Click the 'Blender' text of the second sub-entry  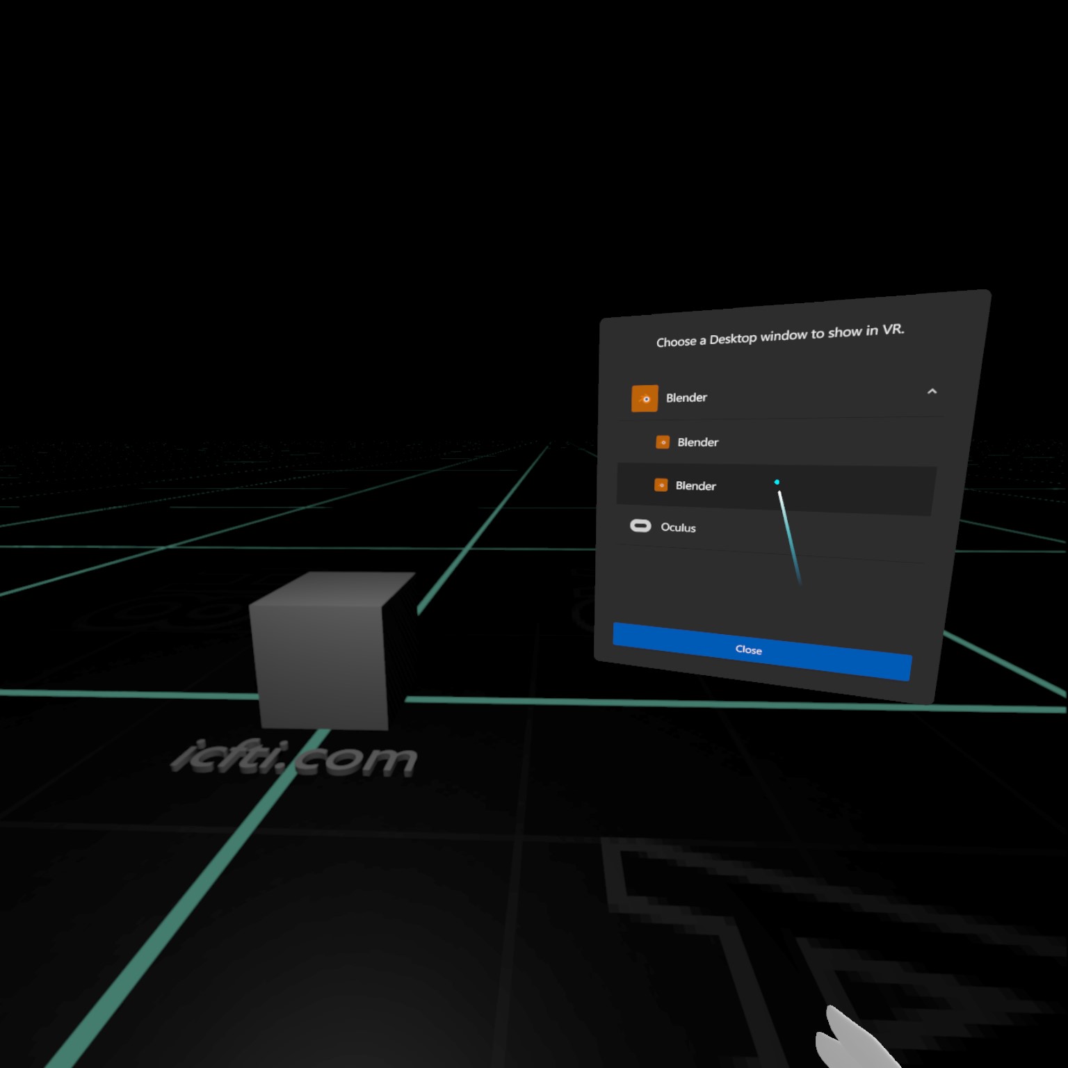(x=696, y=485)
